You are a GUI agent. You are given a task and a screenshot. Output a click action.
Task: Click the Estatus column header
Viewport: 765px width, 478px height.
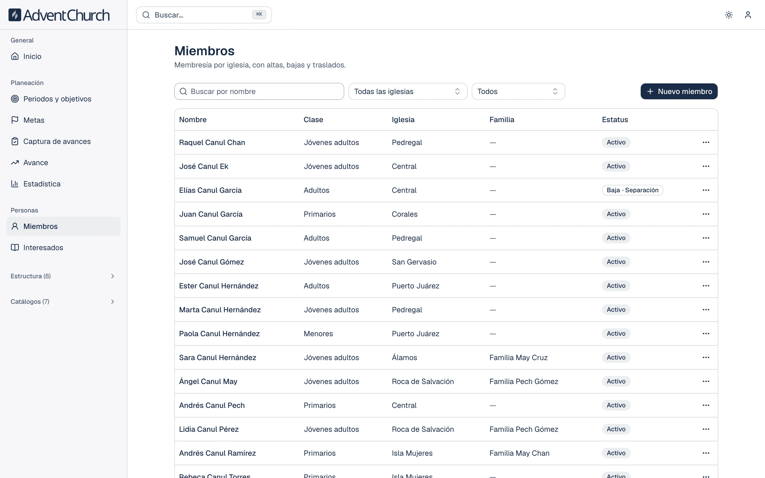(x=615, y=119)
